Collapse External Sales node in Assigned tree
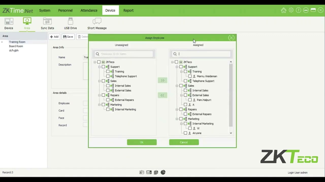Image resolution: width=325 pixels, height=182 pixels. (182, 95)
